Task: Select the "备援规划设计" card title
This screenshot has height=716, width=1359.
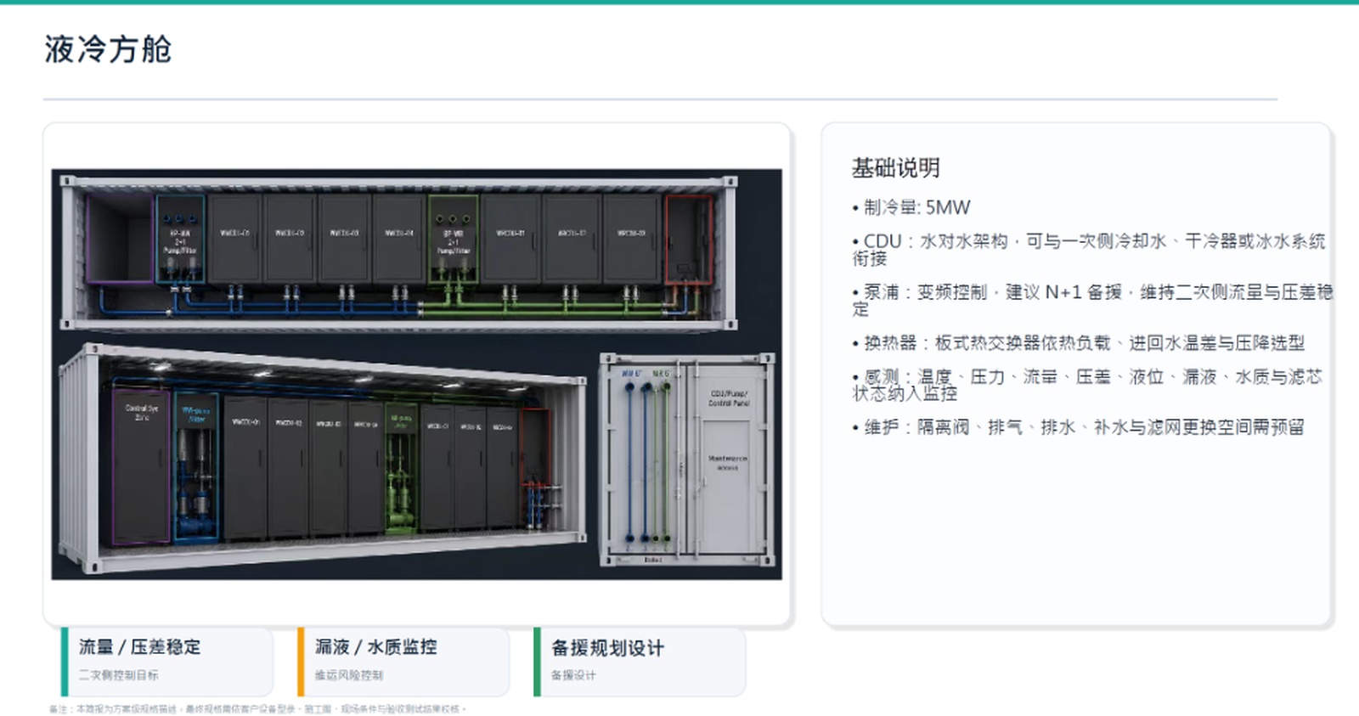Action: tap(608, 648)
